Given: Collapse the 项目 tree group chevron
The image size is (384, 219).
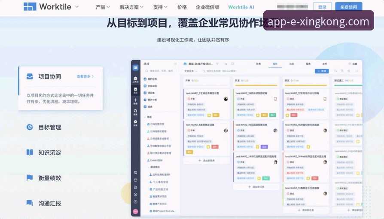Looking at the screenshot, I should tap(145, 117).
